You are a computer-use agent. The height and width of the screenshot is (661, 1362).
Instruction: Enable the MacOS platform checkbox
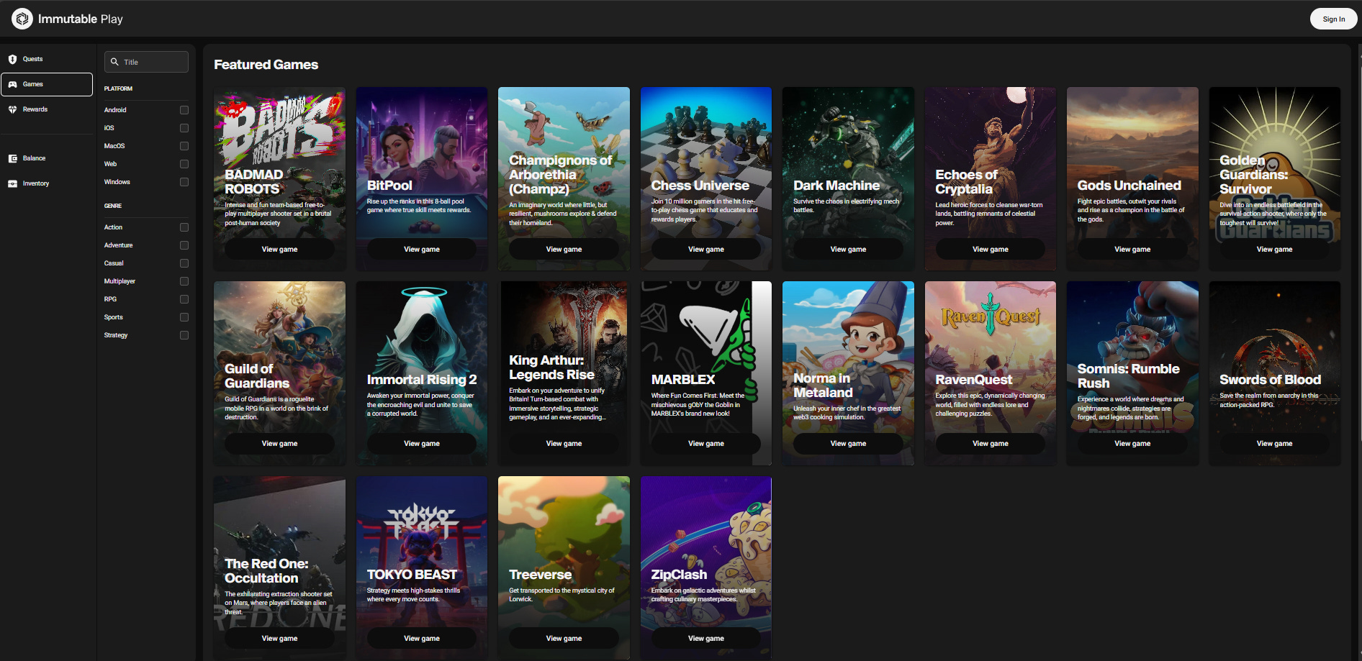[x=184, y=146]
